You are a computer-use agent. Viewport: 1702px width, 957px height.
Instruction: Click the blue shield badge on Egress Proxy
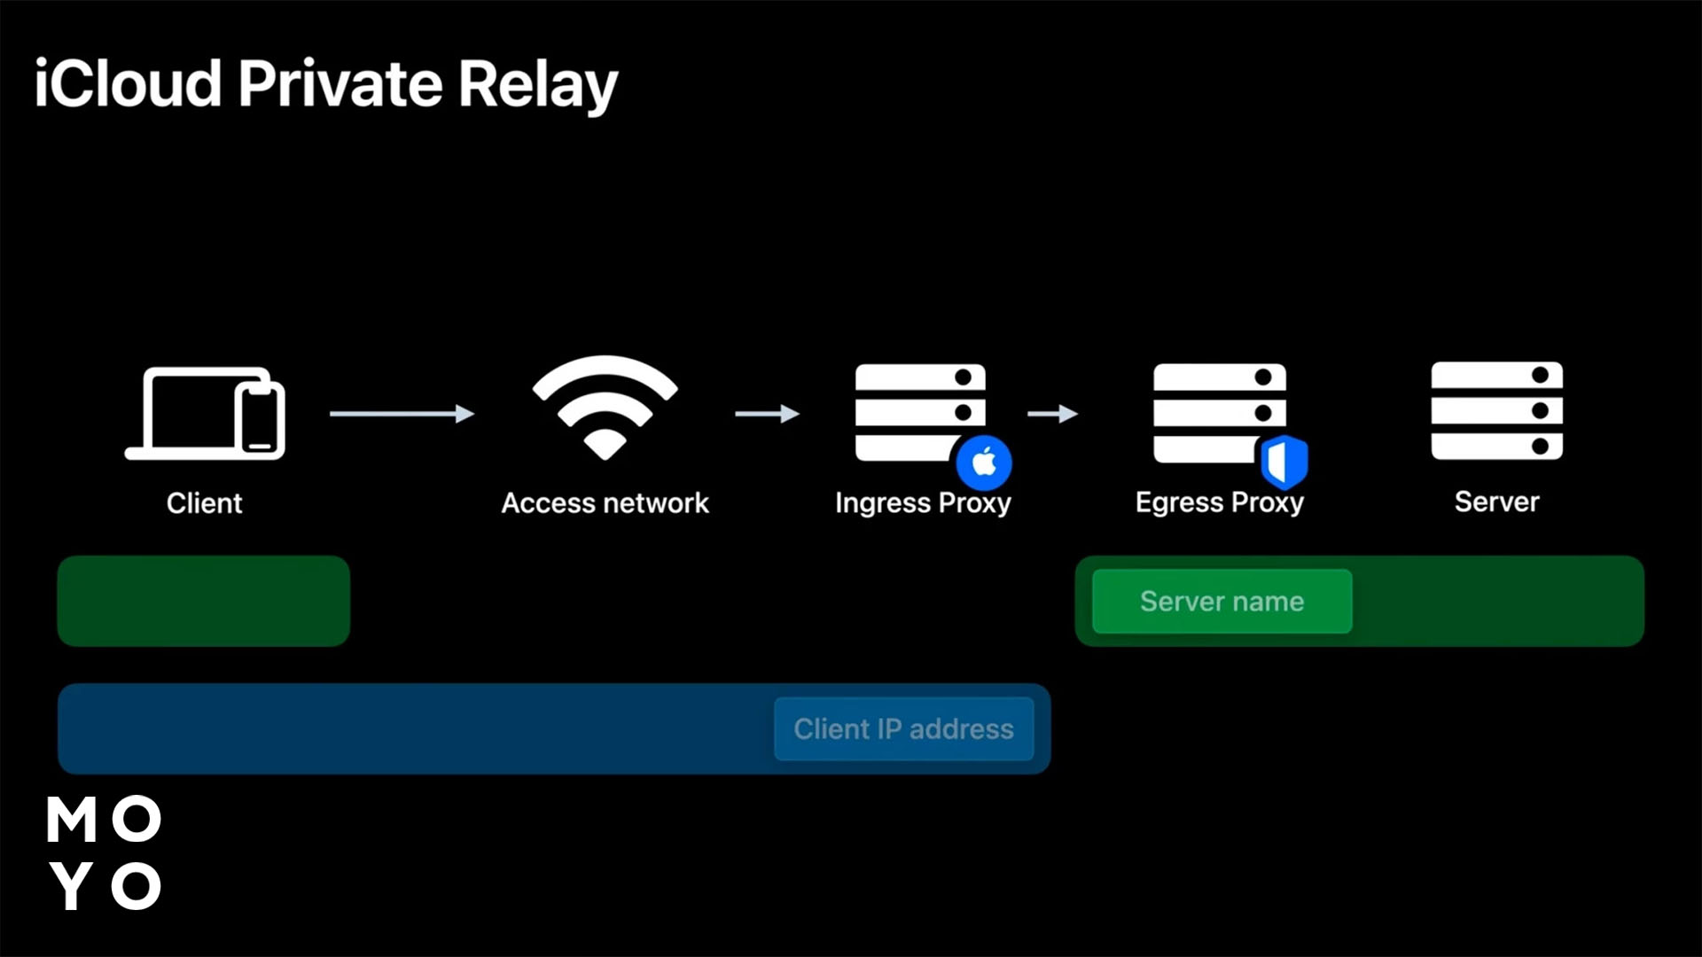pos(1284,462)
